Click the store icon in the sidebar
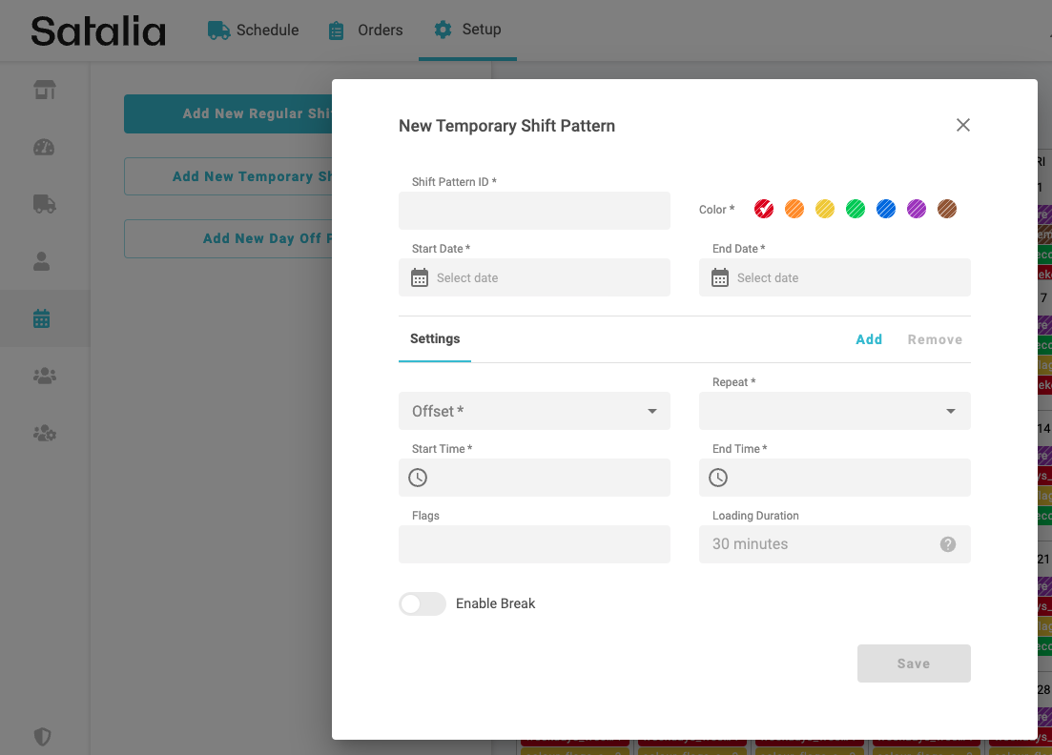Viewport: 1052px width, 755px height. tap(44, 90)
